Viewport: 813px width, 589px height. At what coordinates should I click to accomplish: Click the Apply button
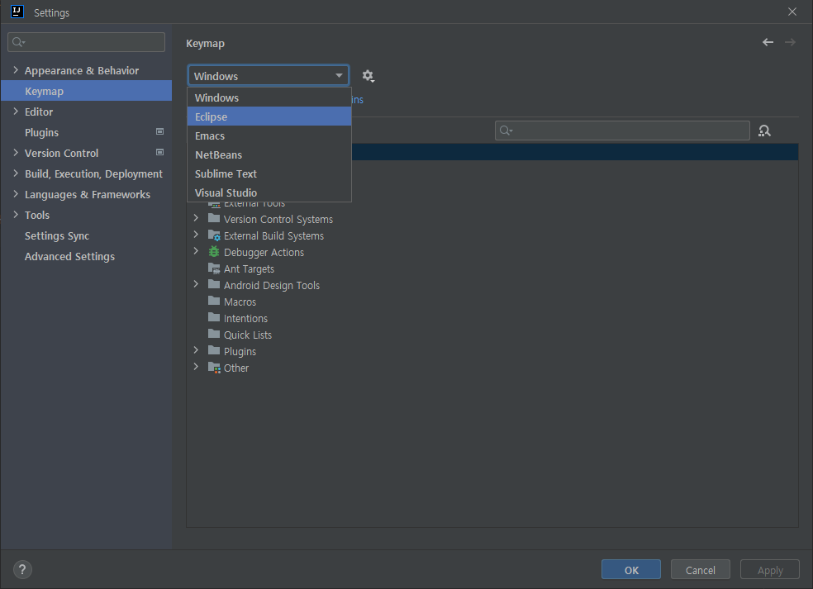click(770, 570)
